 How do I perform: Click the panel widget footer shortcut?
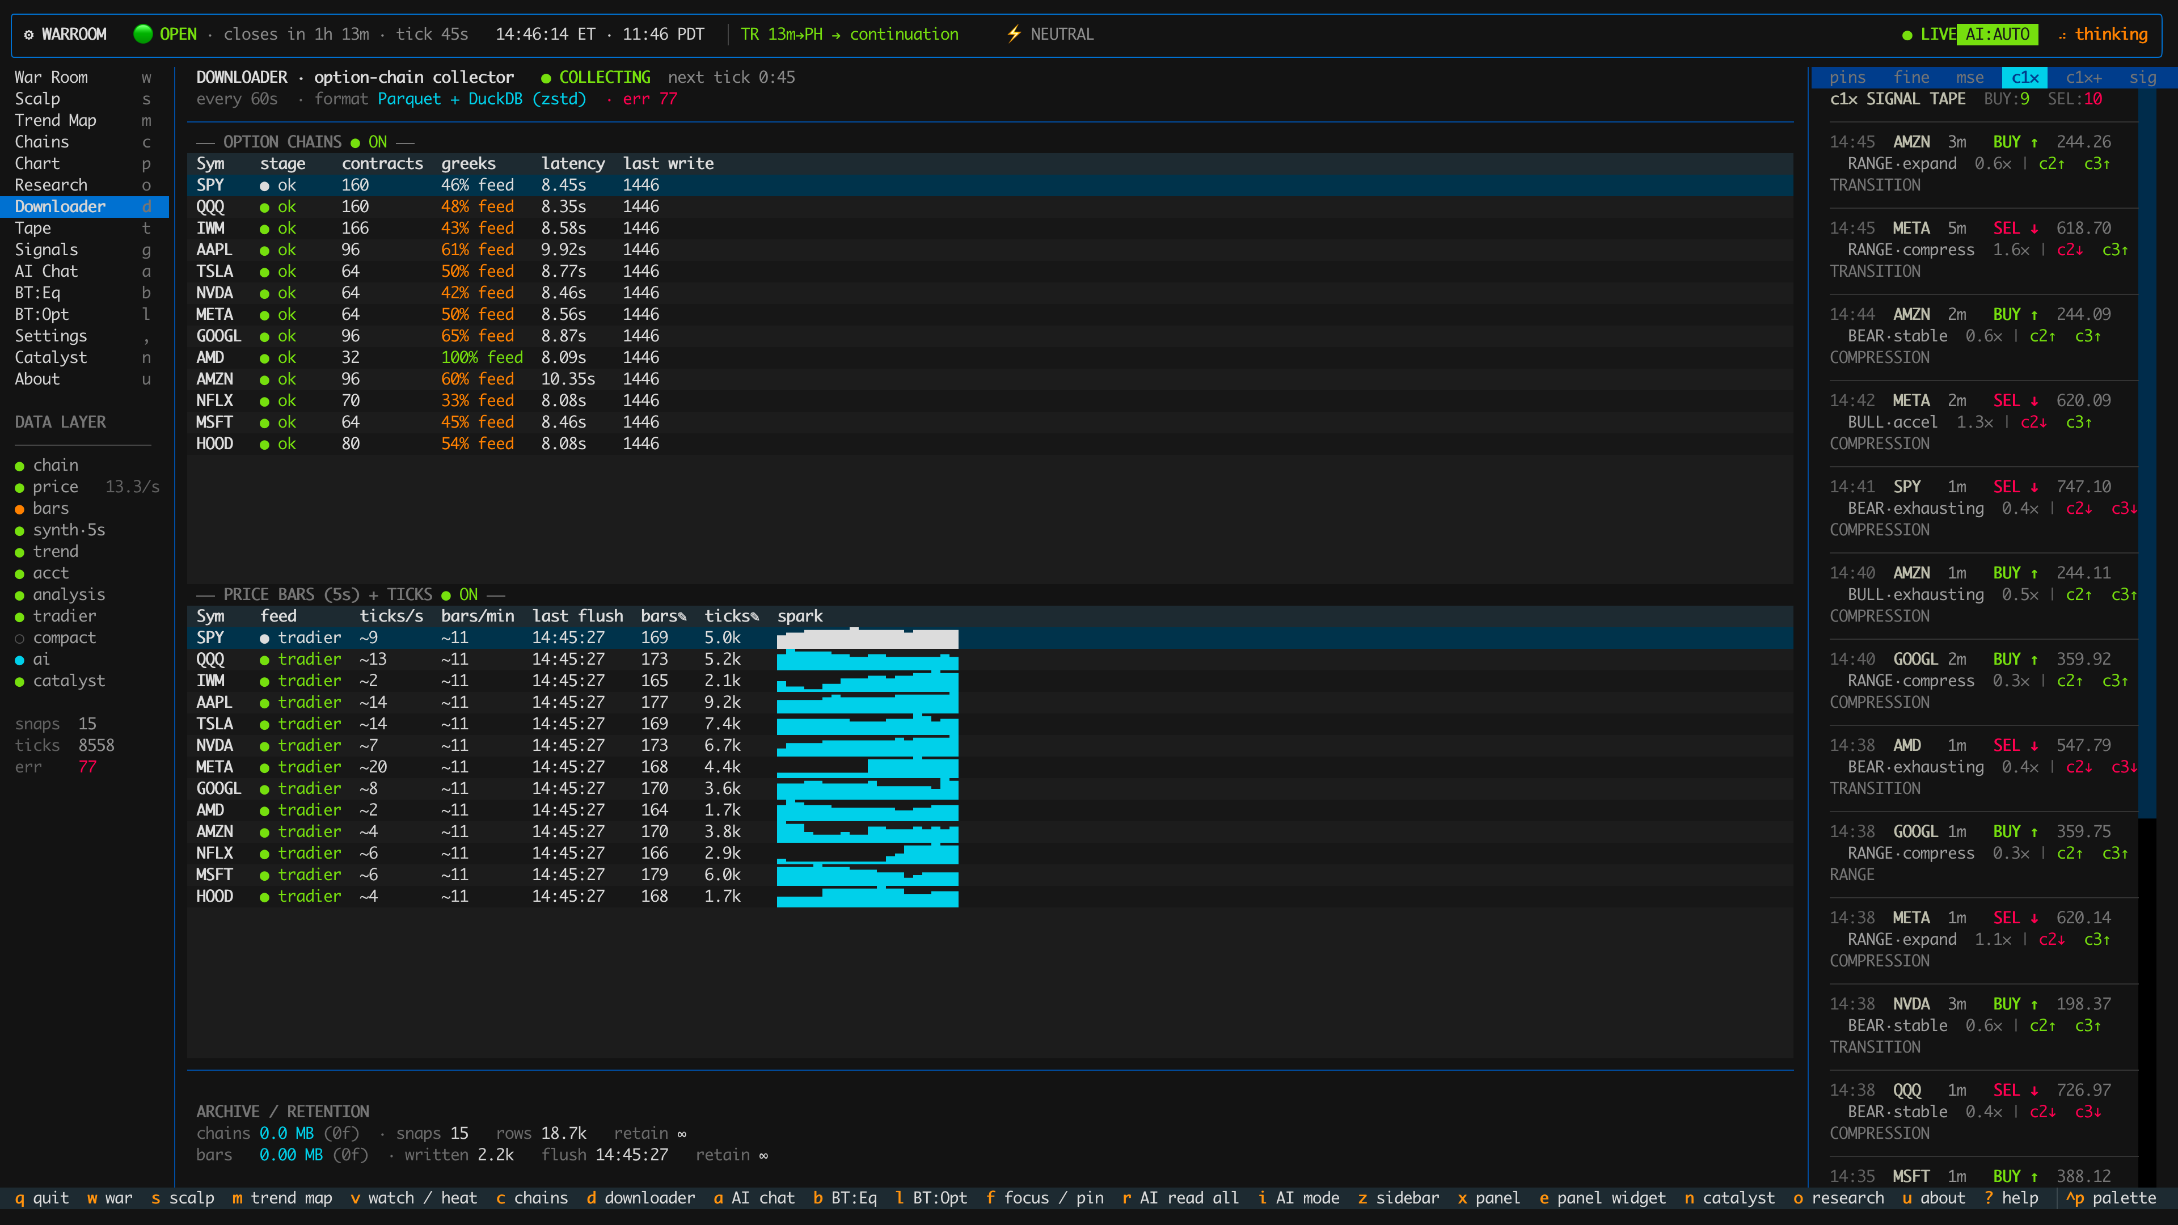pyautogui.click(x=1603, y=1198)
